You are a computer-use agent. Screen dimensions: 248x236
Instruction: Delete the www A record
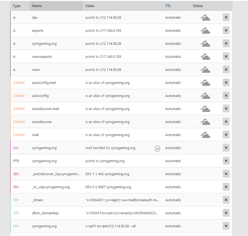[226, 70]
